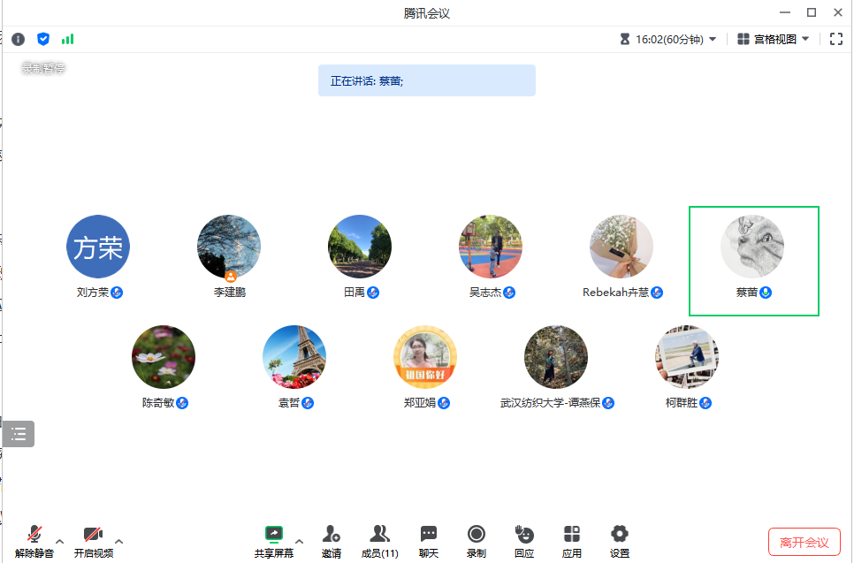Expand the audio options arrow

60,541
